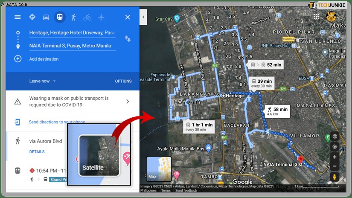Expand the COVID-19 mask notice chevron
Viewport: 352px width, 198px height.
(x=128, y=102)
